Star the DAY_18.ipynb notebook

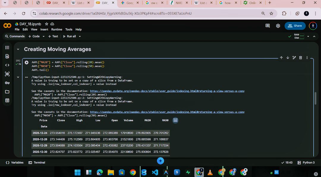(x=46, y=24)
